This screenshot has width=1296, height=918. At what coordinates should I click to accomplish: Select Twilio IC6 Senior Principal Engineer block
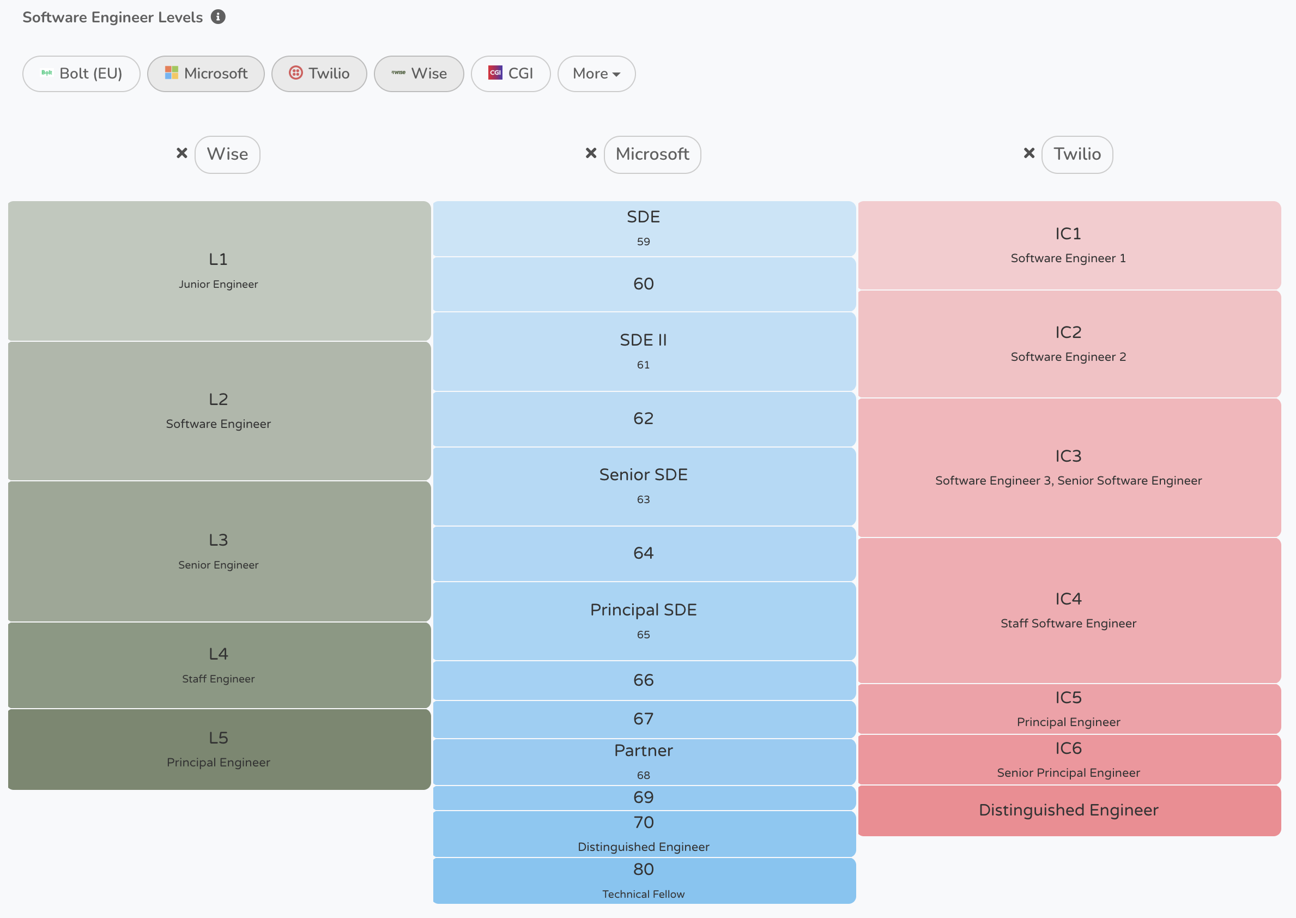point(1069,760)
